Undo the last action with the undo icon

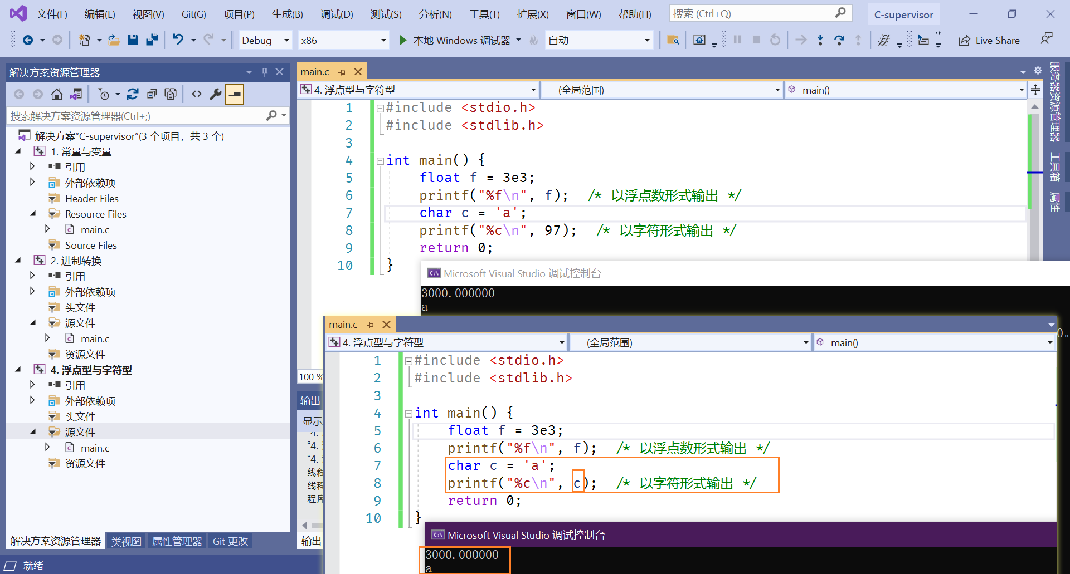[178, 40]
